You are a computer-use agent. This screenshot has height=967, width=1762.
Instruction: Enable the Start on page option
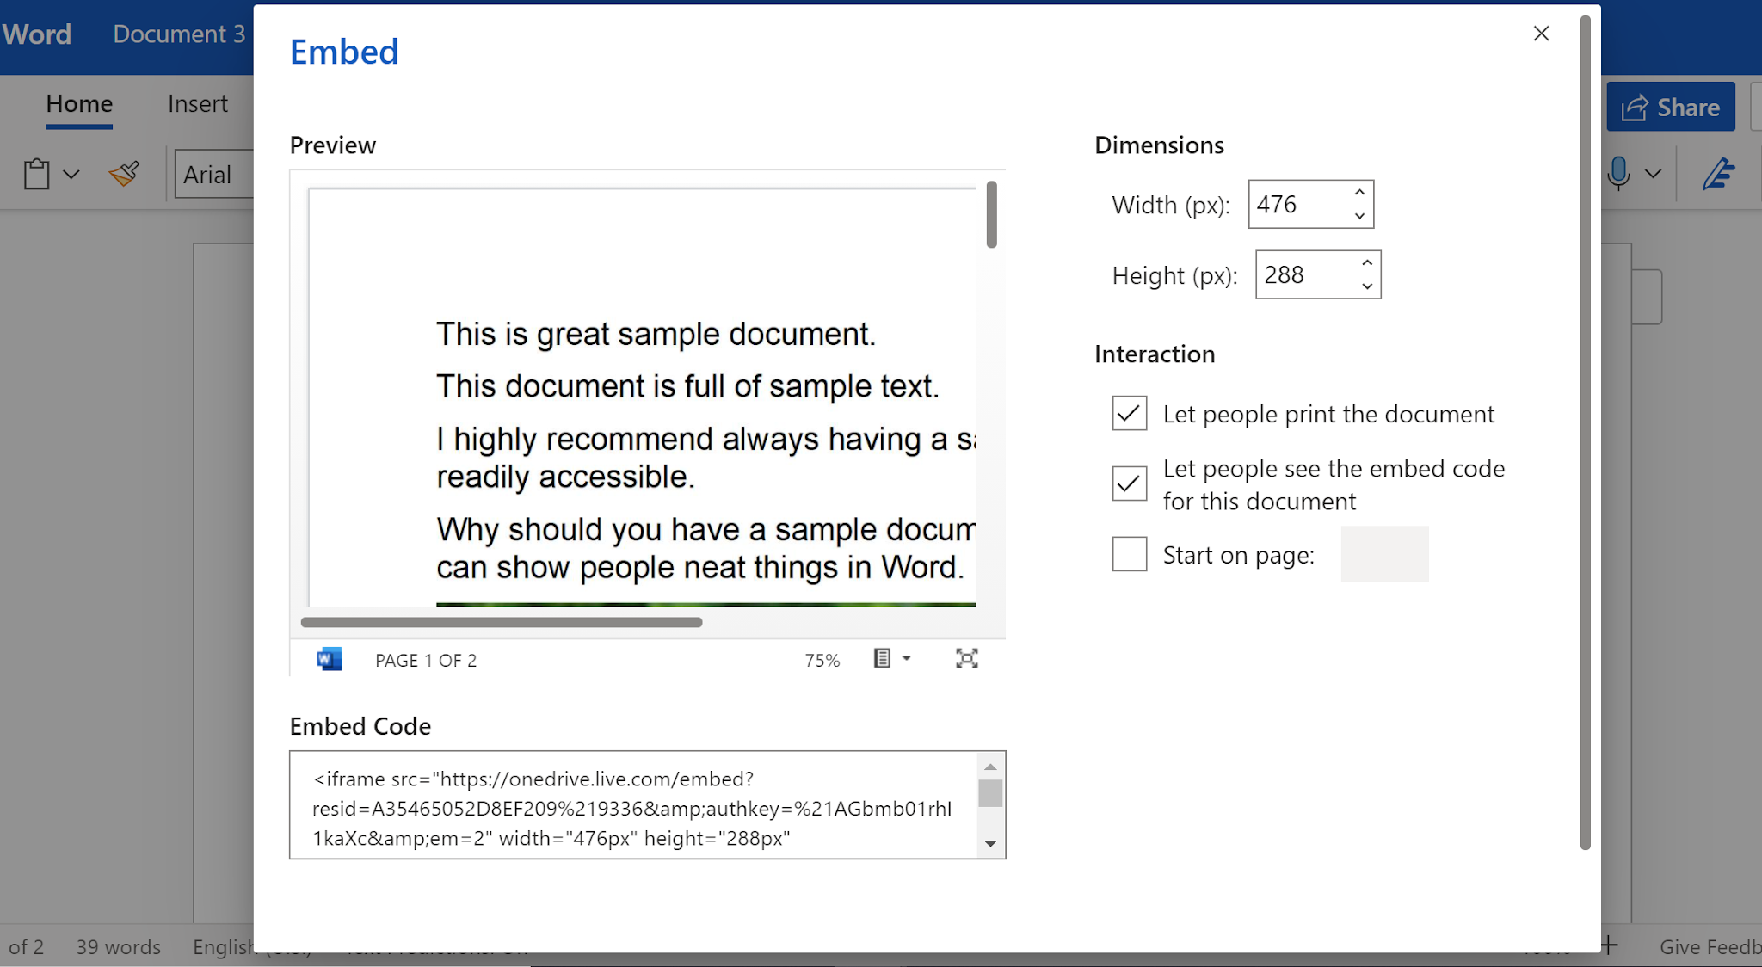(x=1129, y=554)
